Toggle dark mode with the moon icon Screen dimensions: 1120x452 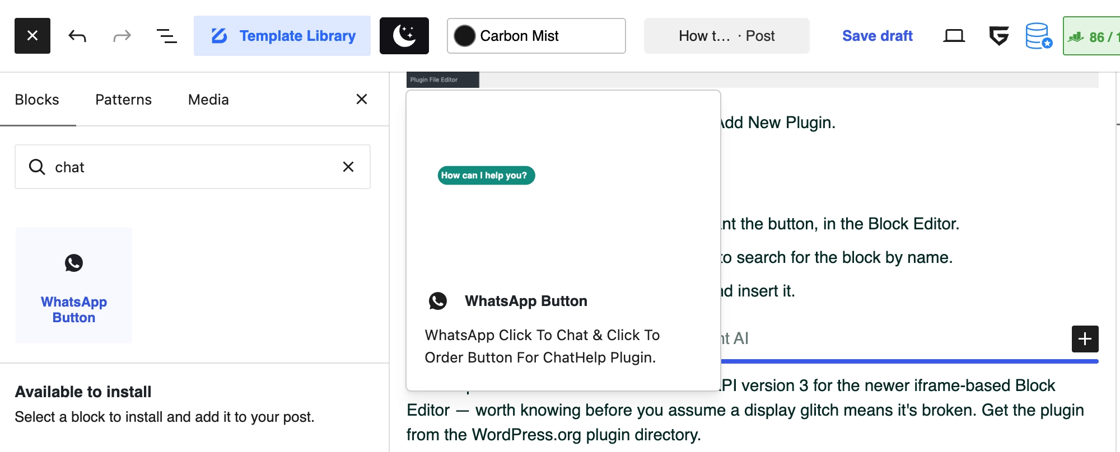pyautogui.click(x=404, y=36)
